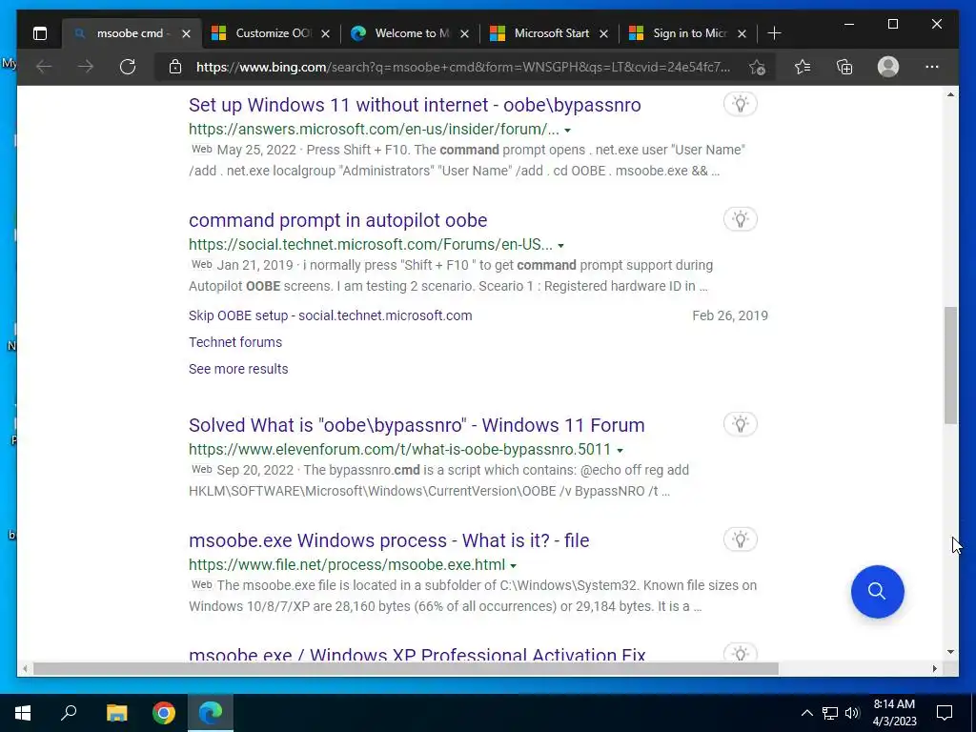Launch Google Chrome from taskbar
Screen dimensions: 976x732
click(164, 713)
